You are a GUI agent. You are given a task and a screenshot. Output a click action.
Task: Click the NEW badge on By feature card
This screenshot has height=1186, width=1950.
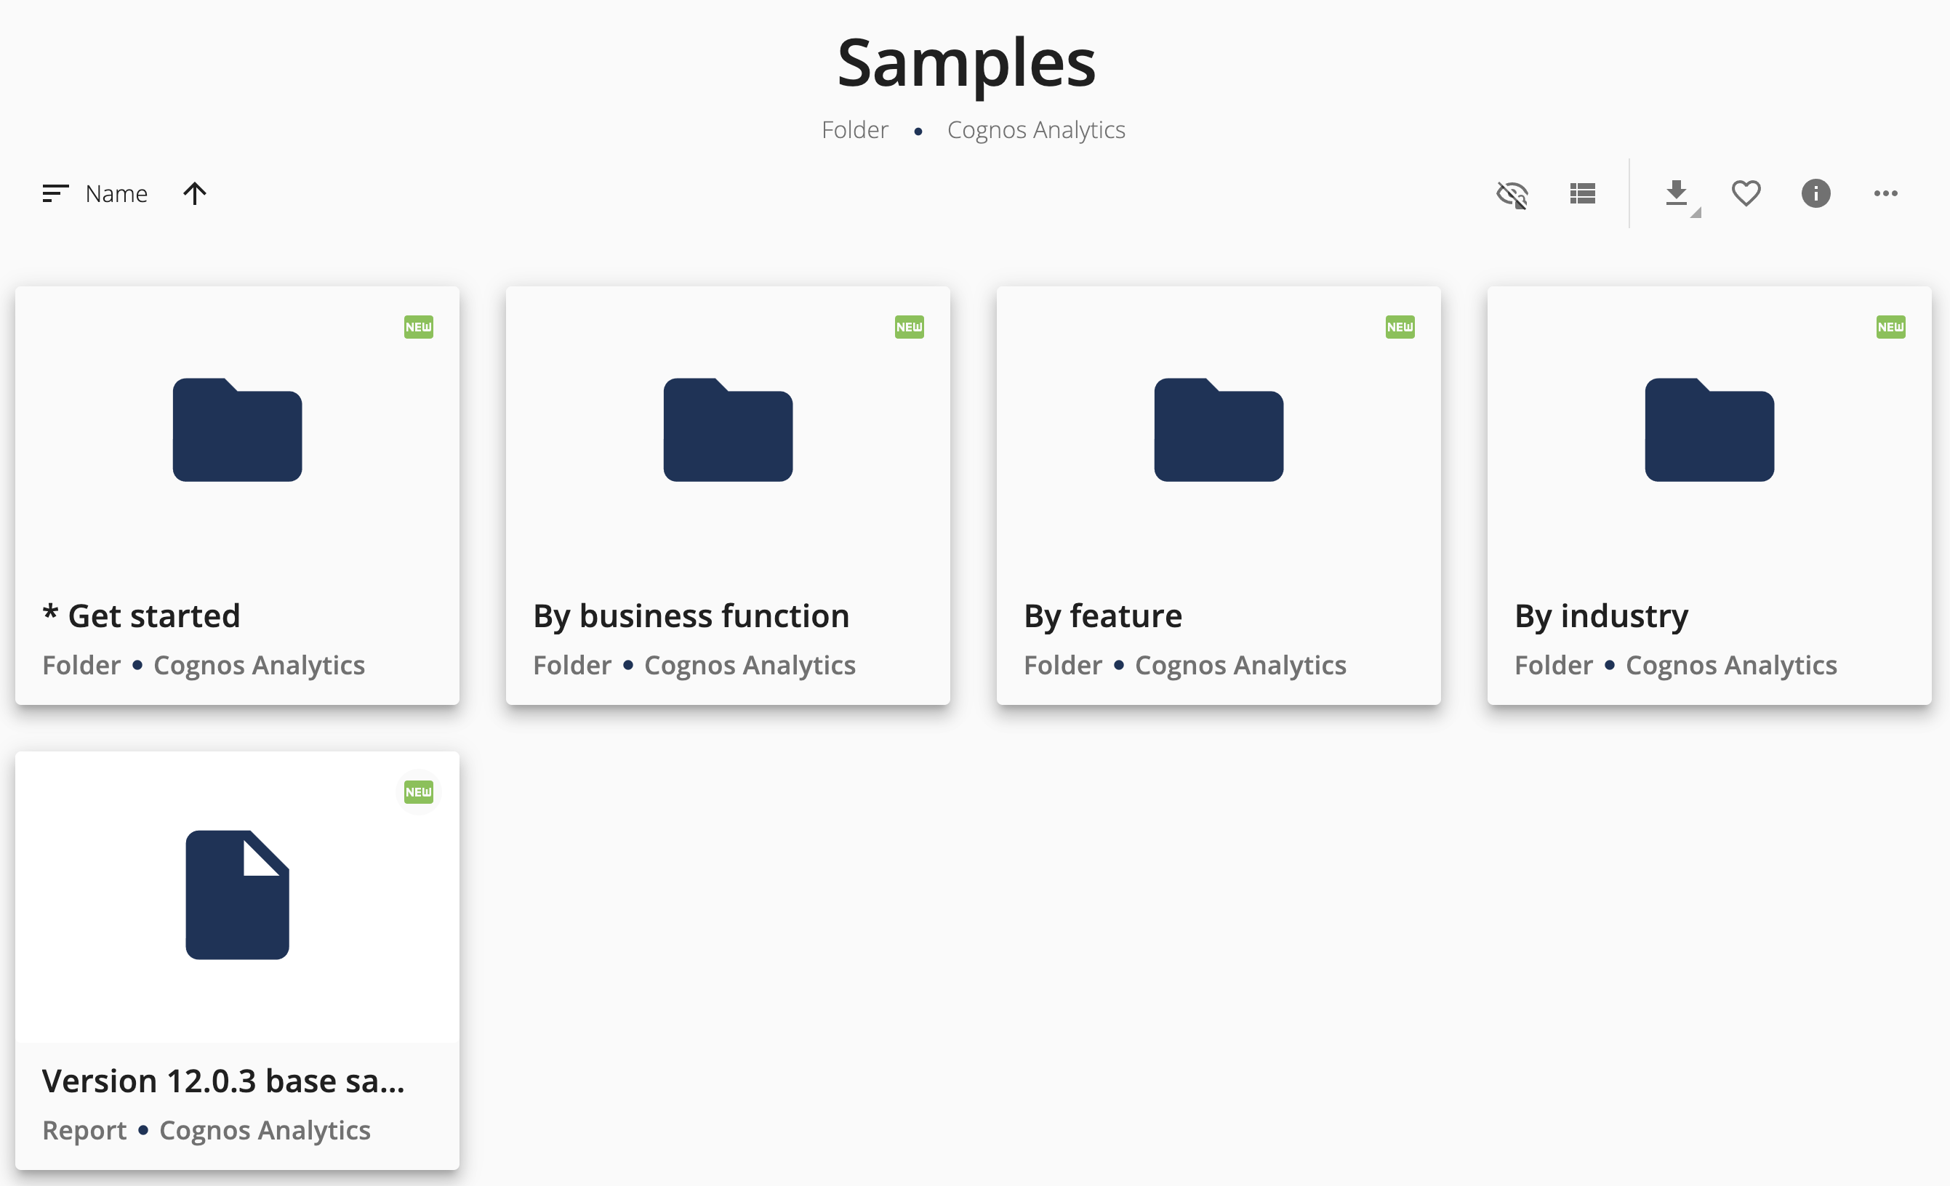click(1400, 327)
